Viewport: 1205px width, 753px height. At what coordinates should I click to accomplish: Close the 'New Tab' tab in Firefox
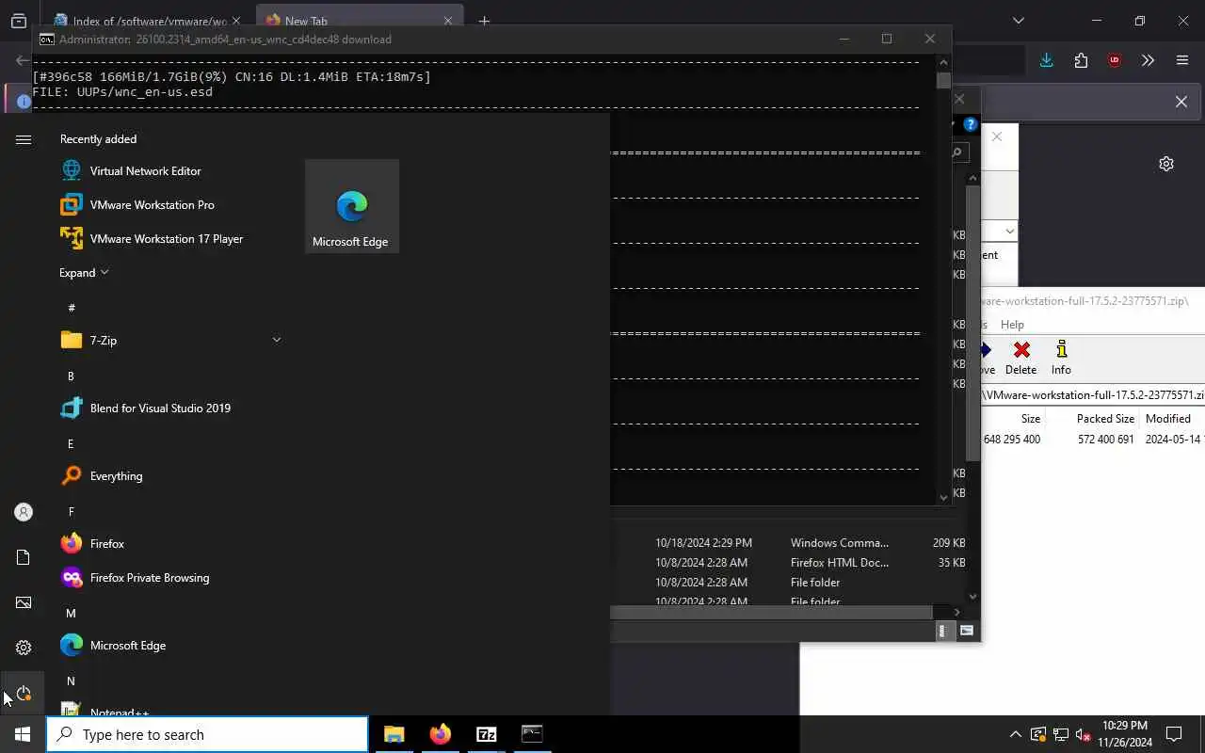448,21
